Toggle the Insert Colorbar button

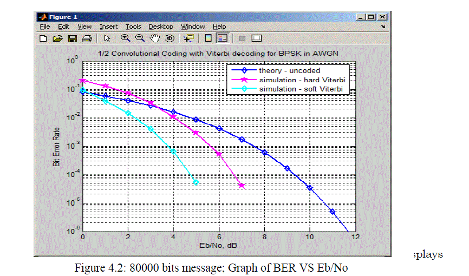[208, 38]
